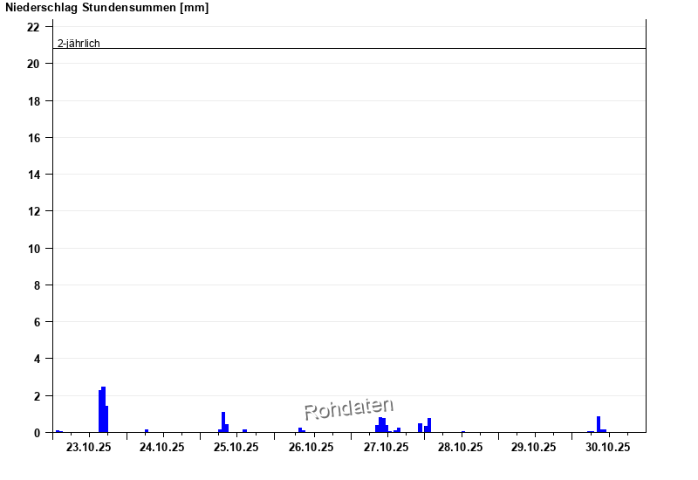Select the 0 value on the y-axis
Screen dimensions: 698x480
pos(37,433)
